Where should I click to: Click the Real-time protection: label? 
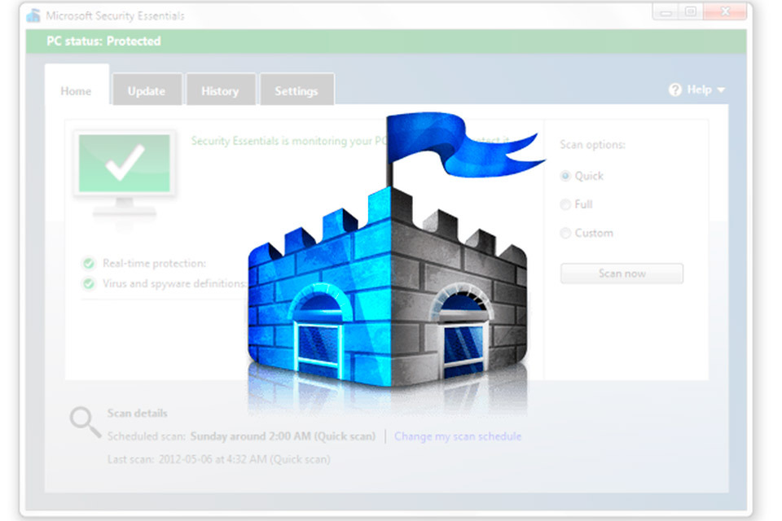pos(154,263)
